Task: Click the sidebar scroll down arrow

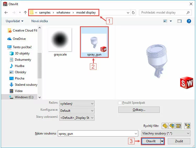Action: 40,97
